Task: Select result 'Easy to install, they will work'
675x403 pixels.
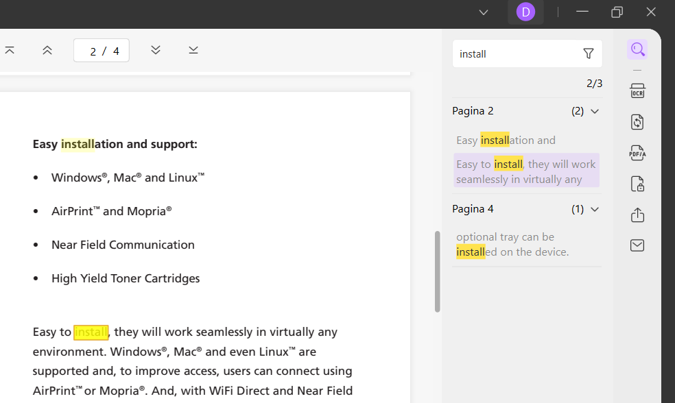Action: tap(526, 171)
